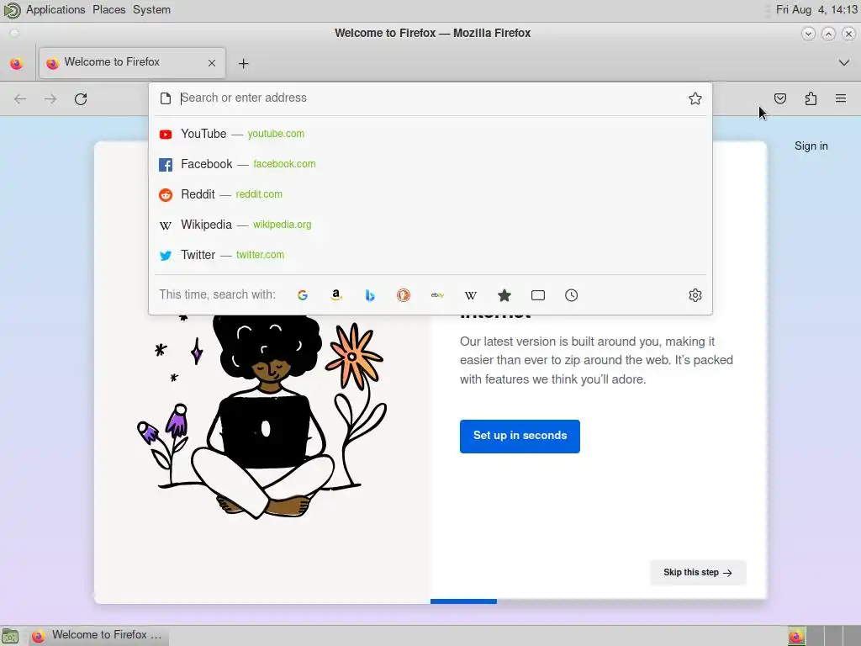Select Wikipedia suggestion in address dropdown

(x=430, y=225)
